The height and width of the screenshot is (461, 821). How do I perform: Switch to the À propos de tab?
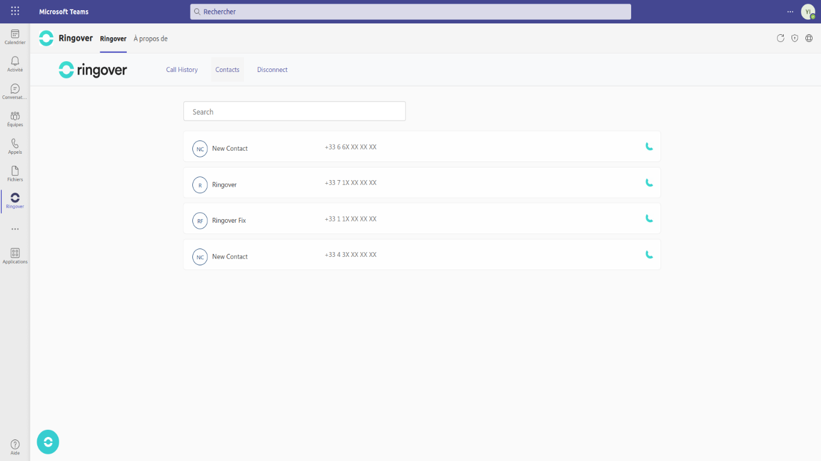pos(150,38)
